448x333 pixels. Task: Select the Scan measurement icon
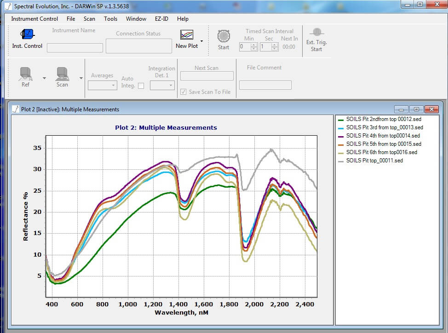[62, 75]
